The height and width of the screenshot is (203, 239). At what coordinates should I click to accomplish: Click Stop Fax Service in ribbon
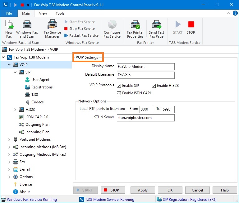80,29
